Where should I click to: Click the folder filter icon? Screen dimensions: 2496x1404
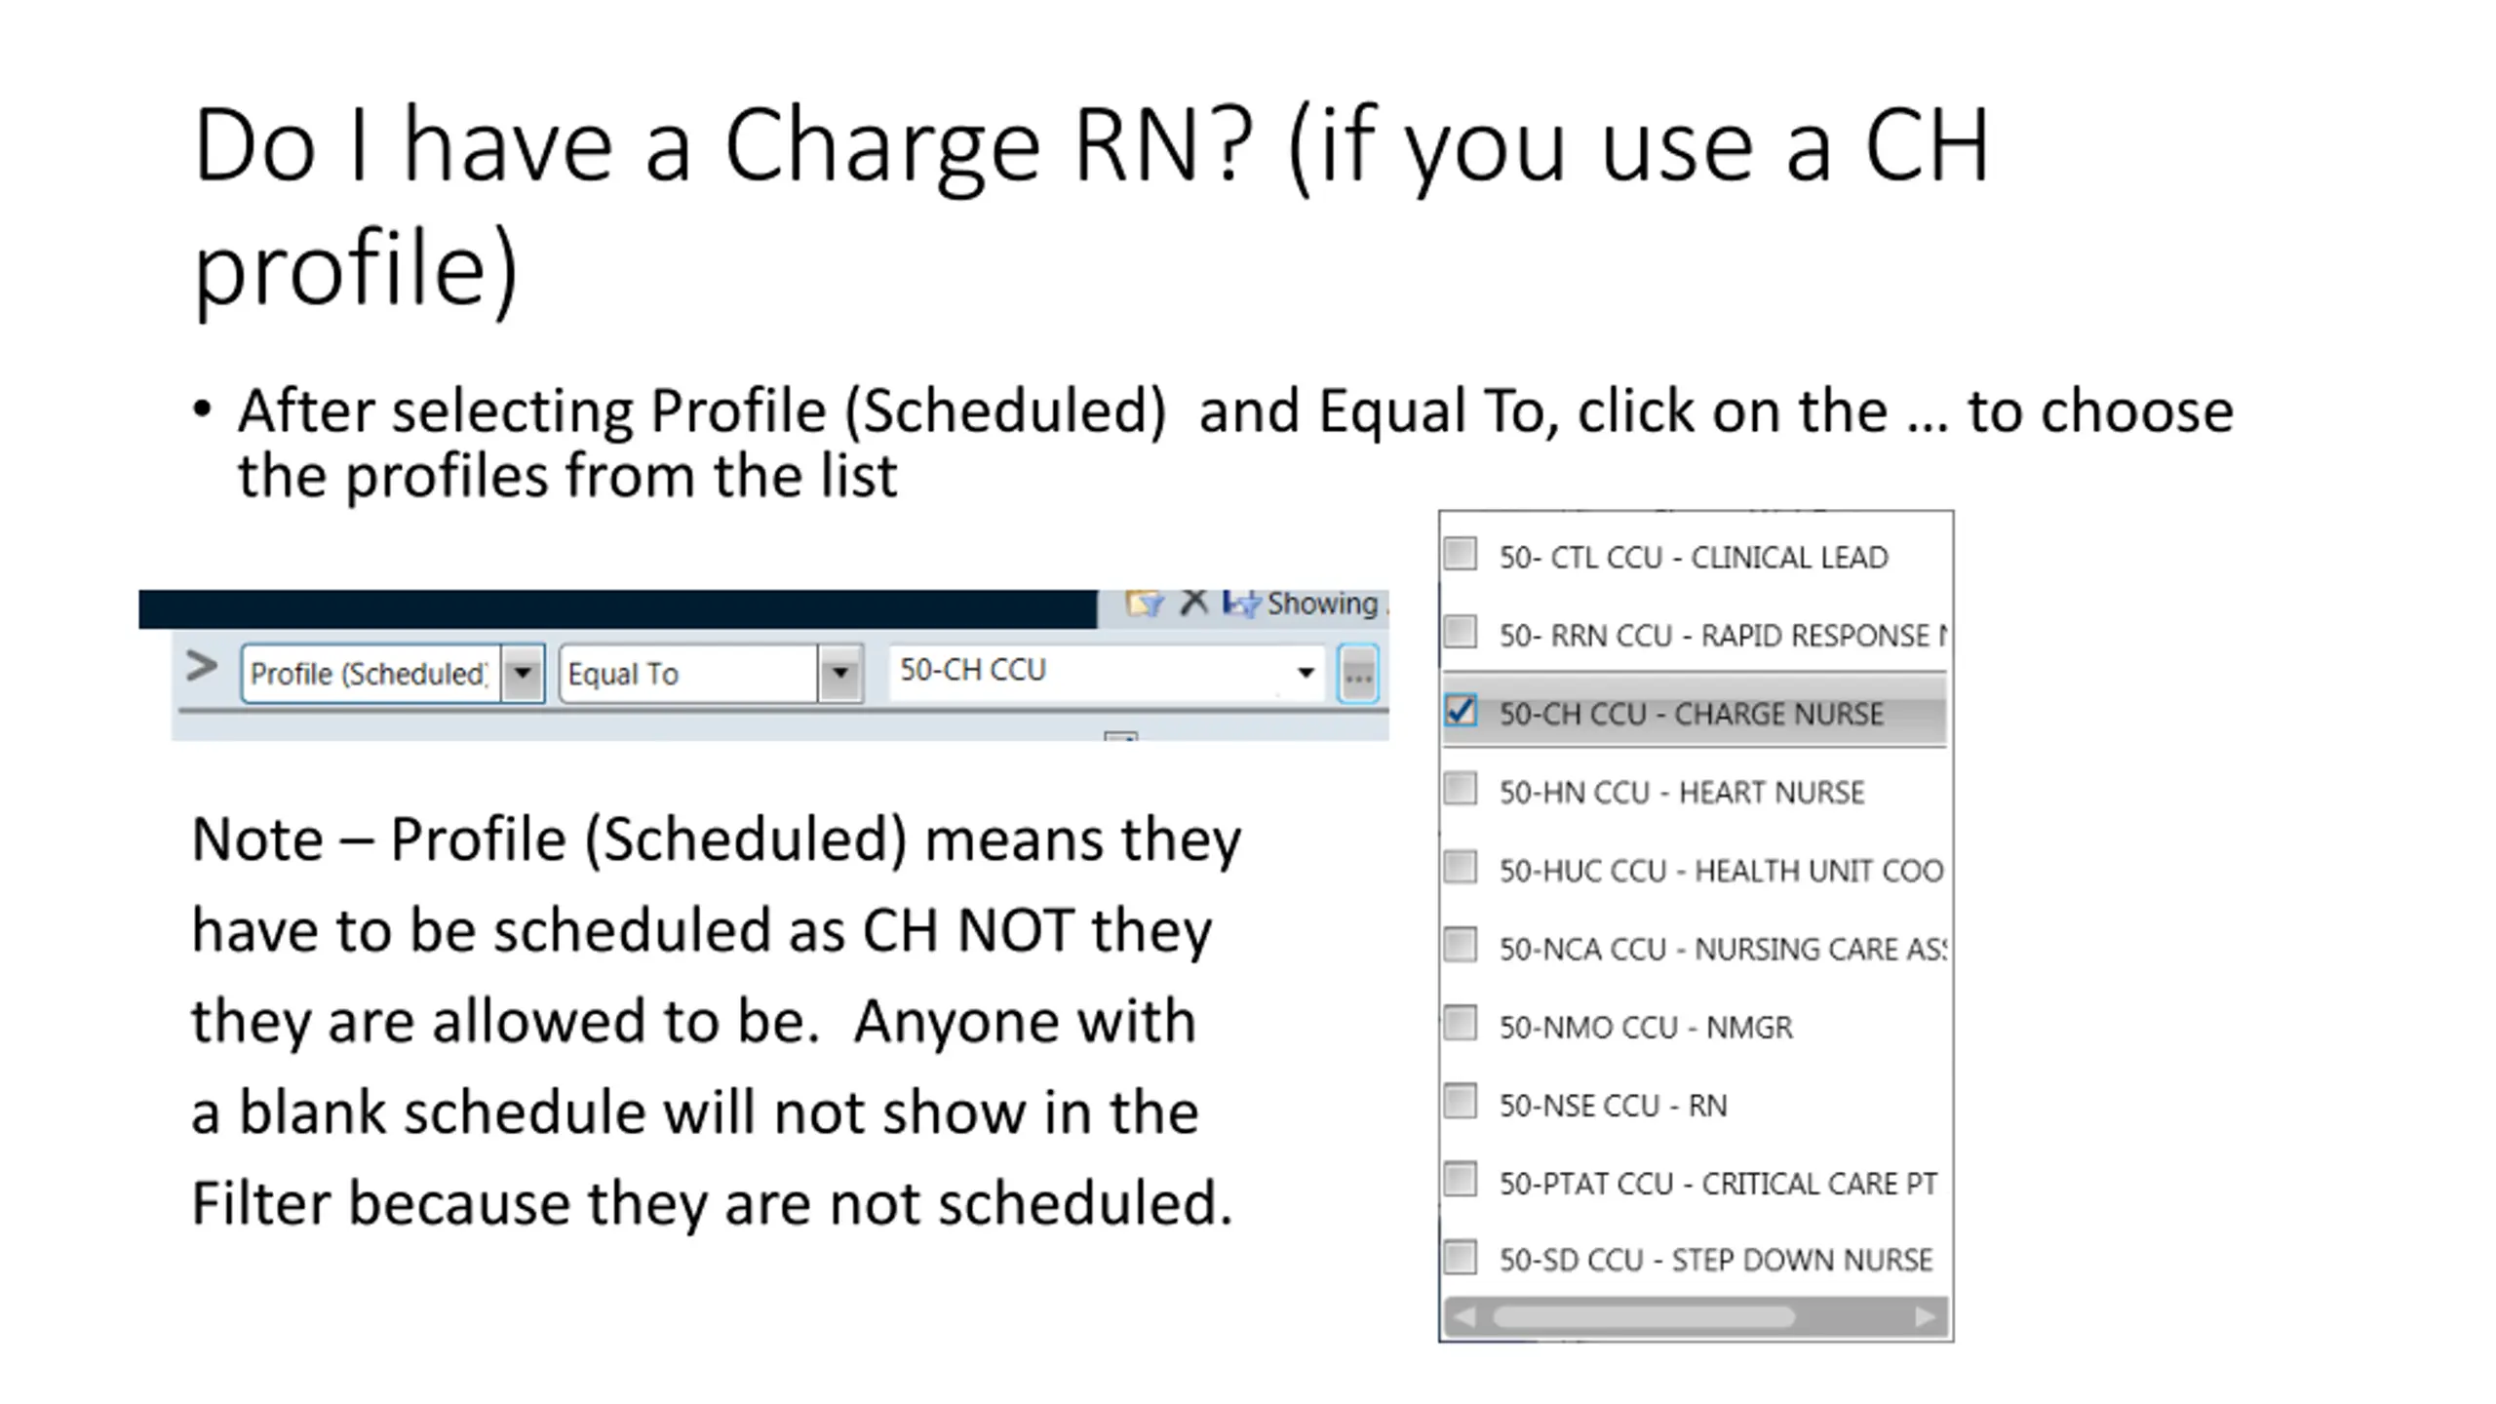pyautogui.click(x=1145, y=604)
